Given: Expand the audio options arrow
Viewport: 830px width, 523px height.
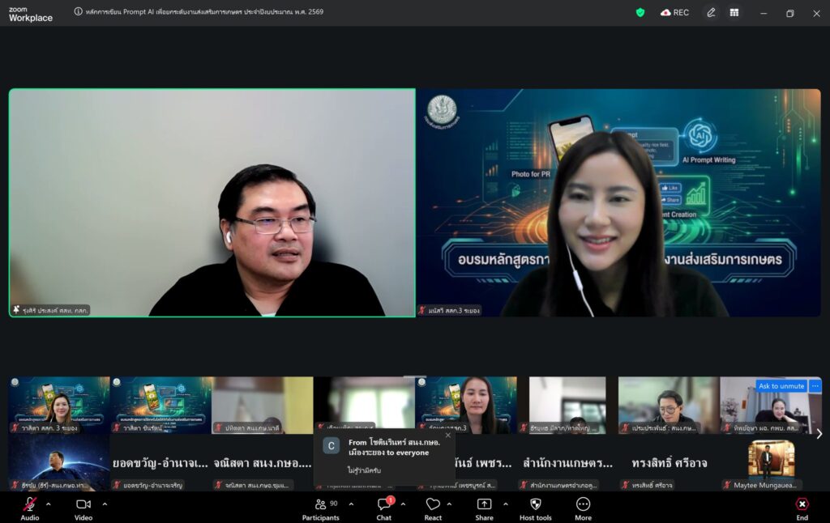Looking at the screenshot, I should coord(48,504).
